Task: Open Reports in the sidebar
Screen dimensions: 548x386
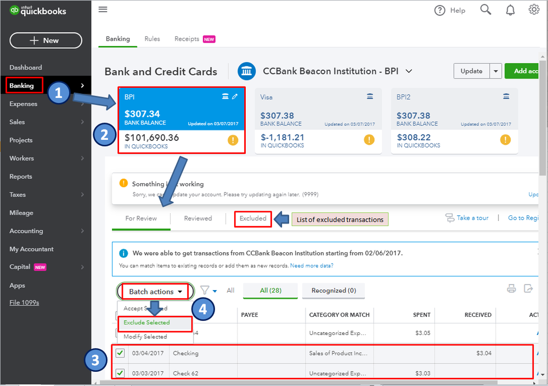Action: tap(21, 177)
